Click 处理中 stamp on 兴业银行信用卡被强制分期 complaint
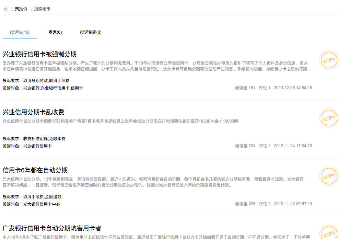 [x=329, y=60]
